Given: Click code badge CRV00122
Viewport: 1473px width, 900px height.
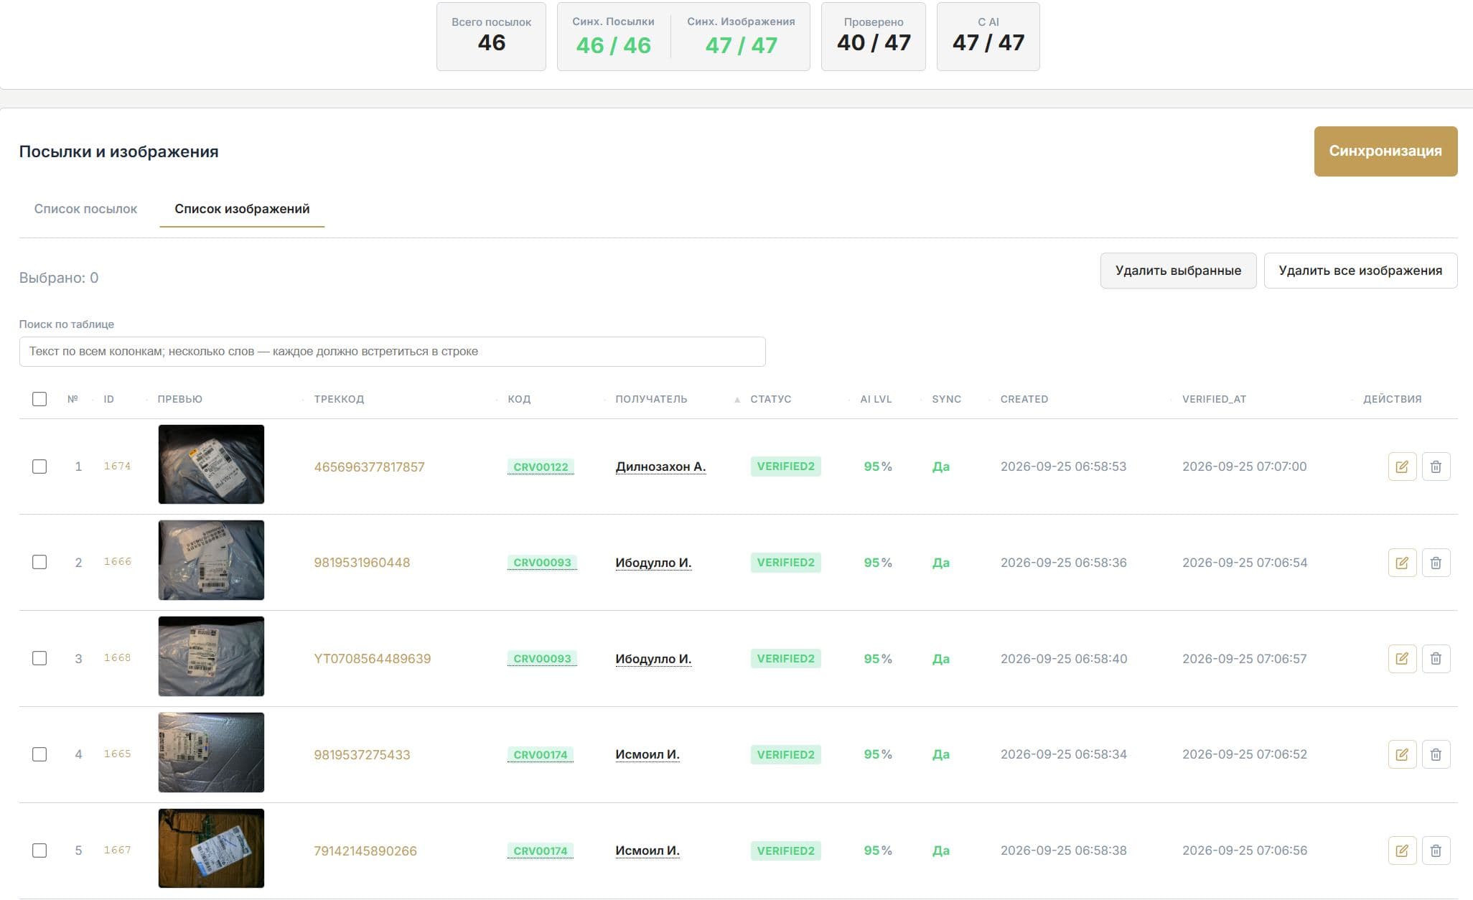Looking at the screenshot, I should tap(541, 467).
